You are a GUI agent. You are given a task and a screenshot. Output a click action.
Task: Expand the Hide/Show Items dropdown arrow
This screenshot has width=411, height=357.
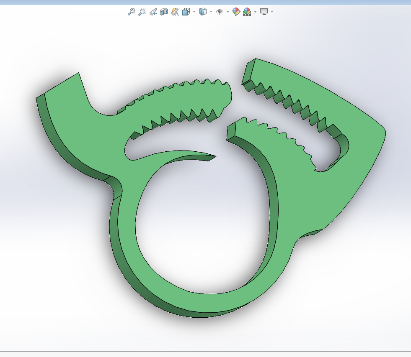227,12
